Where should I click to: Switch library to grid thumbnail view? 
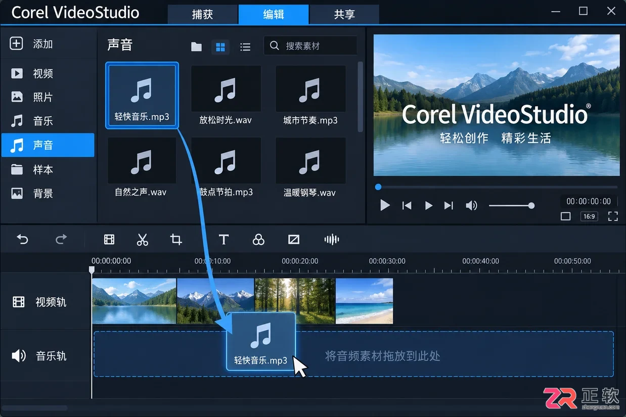point(220,47)
